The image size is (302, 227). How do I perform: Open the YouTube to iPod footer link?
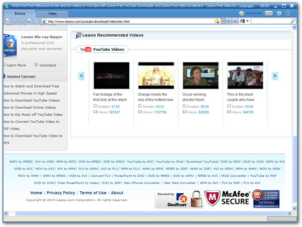coord(169,162)
